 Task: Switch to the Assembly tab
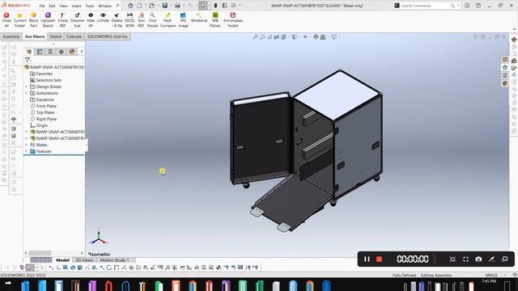(x=11, y=36)
